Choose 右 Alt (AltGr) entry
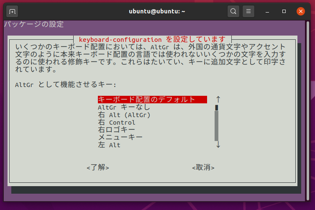 (124, 115)
